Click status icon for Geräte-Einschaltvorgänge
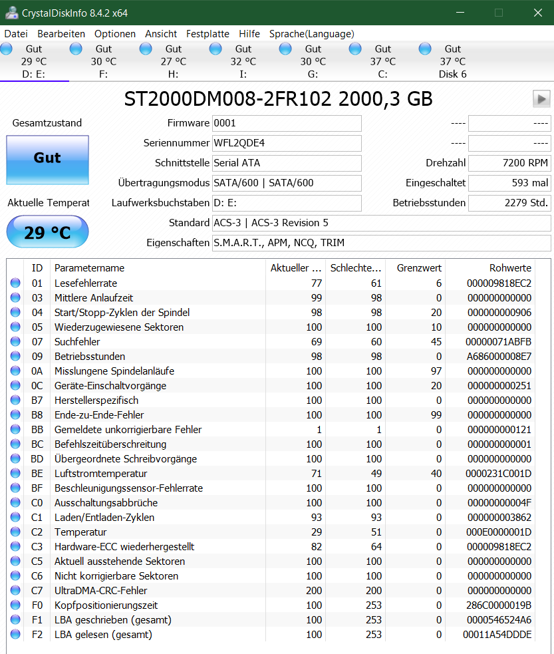 click(x=15, y=385)
